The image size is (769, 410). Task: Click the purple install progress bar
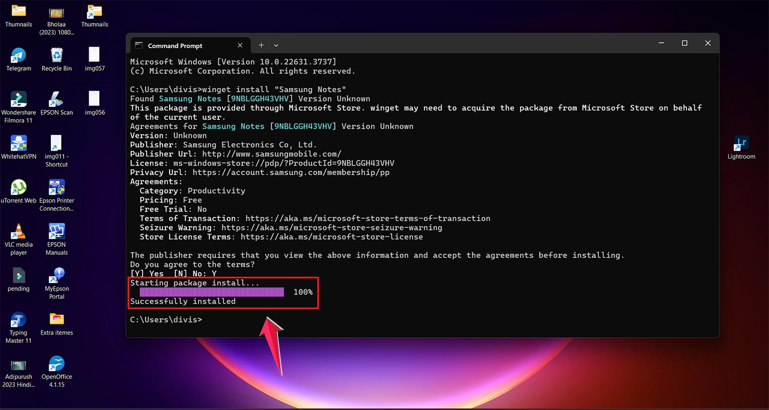point(211,292)
